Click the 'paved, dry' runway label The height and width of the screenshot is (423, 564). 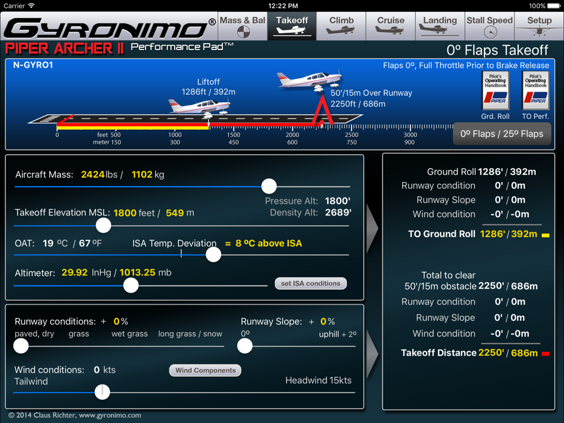tap(34, 334)
